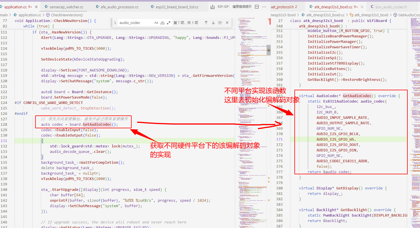This screenshot has height=228, width=420.
Task: Open CheckNewVersion() breadcrumb symbol
Action: click(x=67, y=15)
